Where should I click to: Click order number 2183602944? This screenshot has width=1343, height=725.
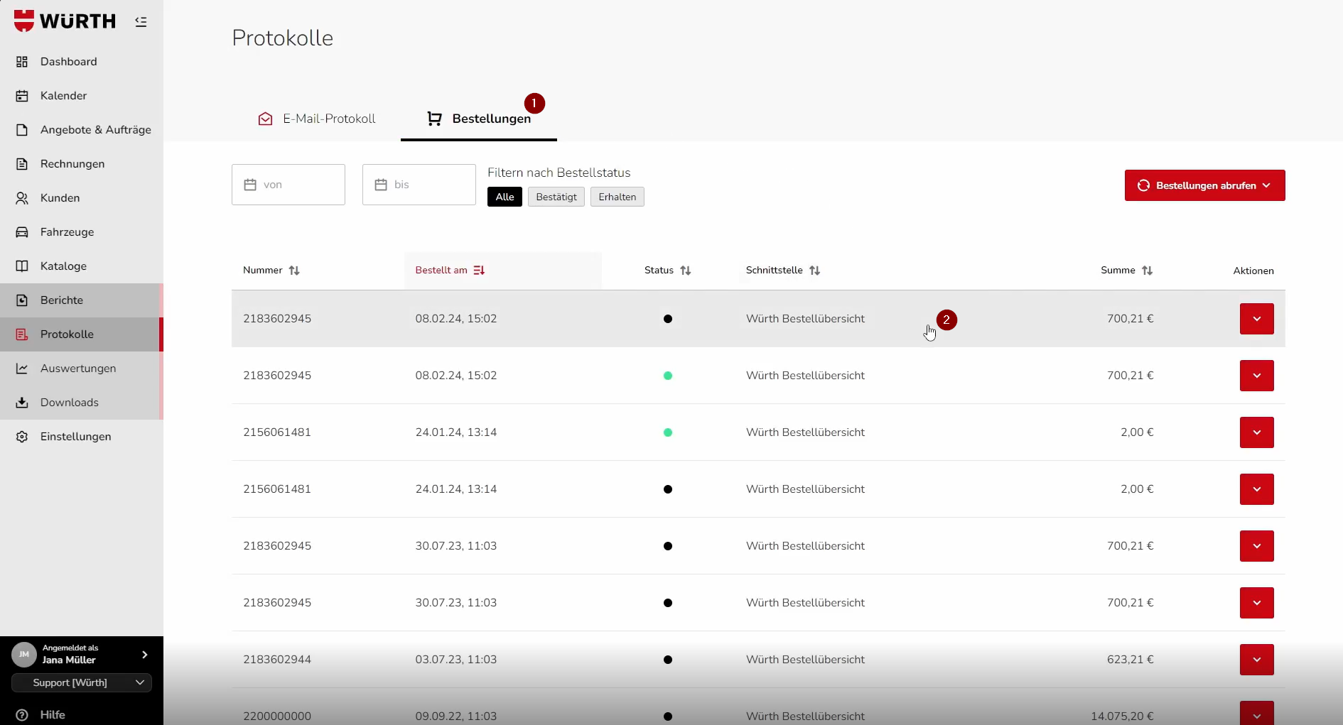[x=277, y=660]
